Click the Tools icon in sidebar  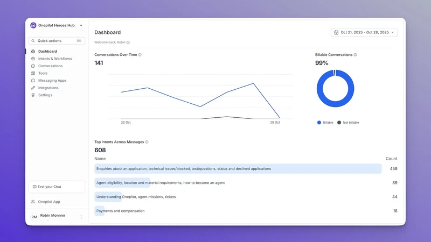(33, 73)
